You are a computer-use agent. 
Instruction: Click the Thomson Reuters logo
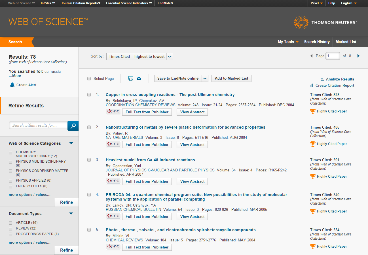325,22
